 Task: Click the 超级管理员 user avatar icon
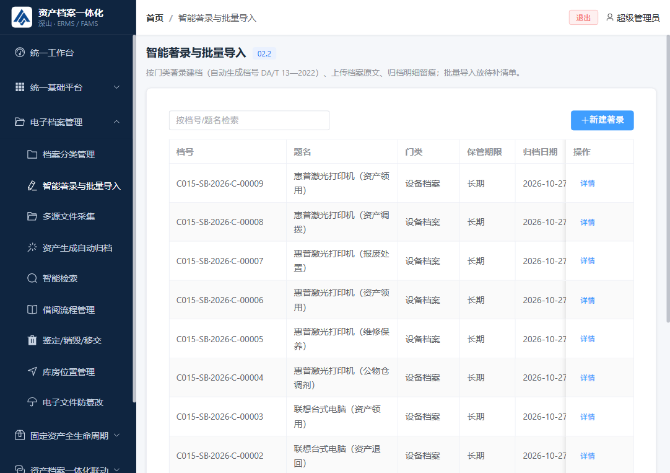point(610,17)
